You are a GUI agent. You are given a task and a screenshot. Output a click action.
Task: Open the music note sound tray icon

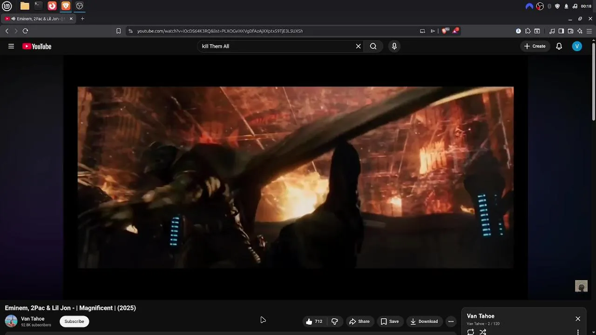tap(575, 6)
